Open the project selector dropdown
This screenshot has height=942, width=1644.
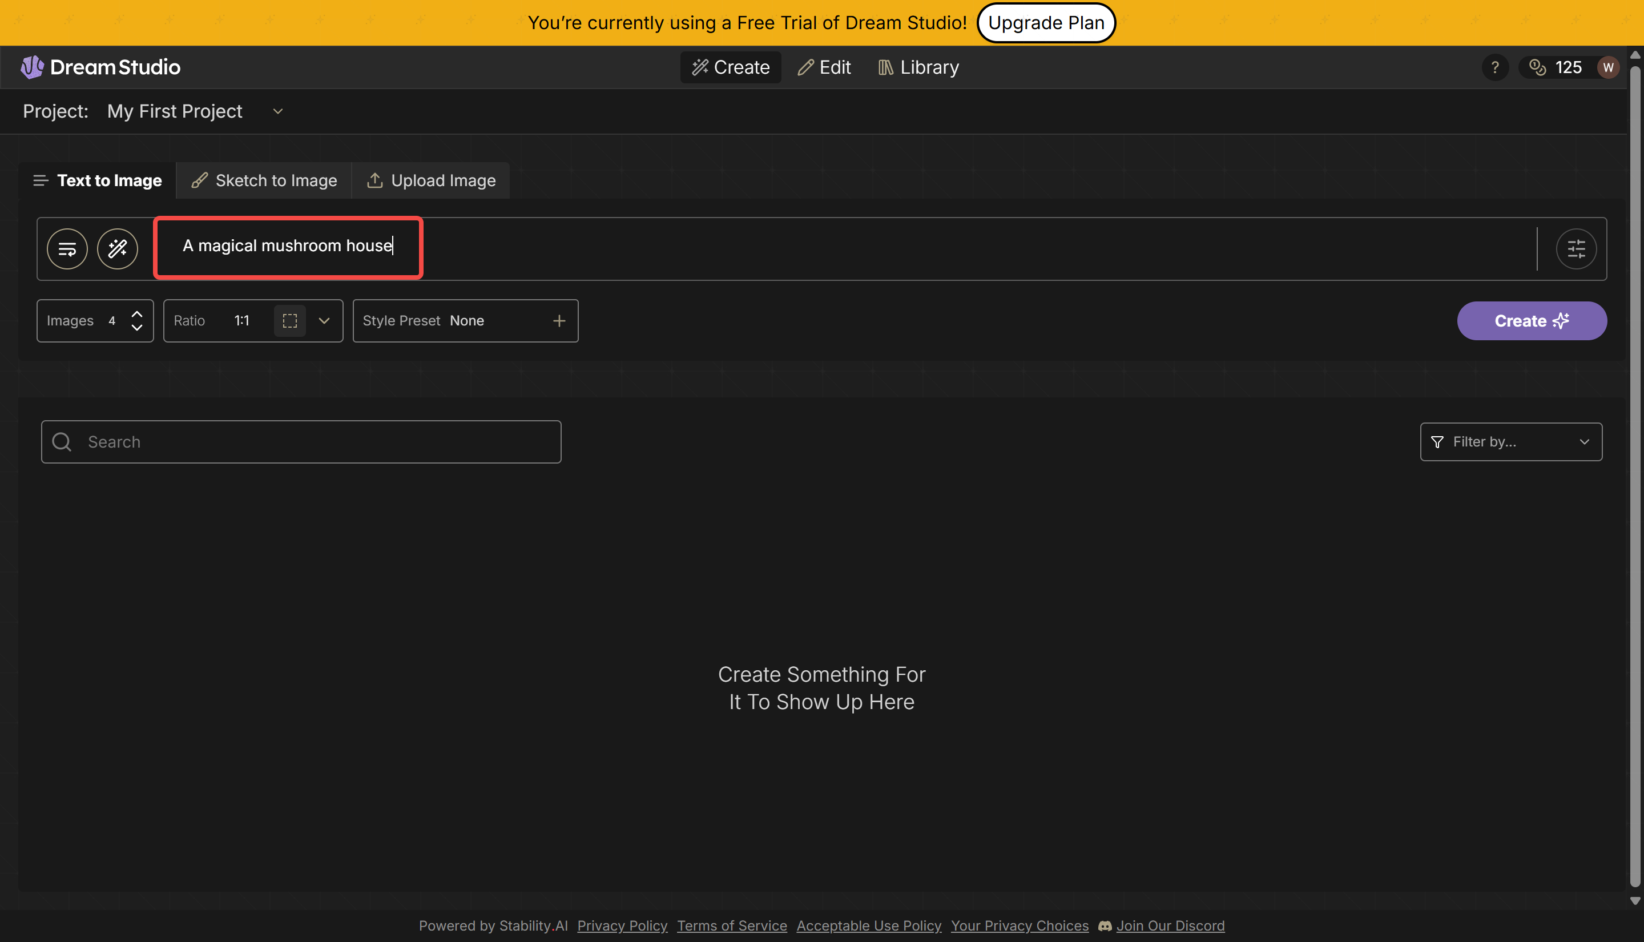(277, 111)
